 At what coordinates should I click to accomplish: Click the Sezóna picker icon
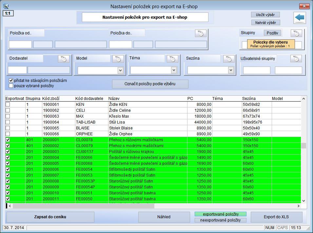tap(229, 59)
